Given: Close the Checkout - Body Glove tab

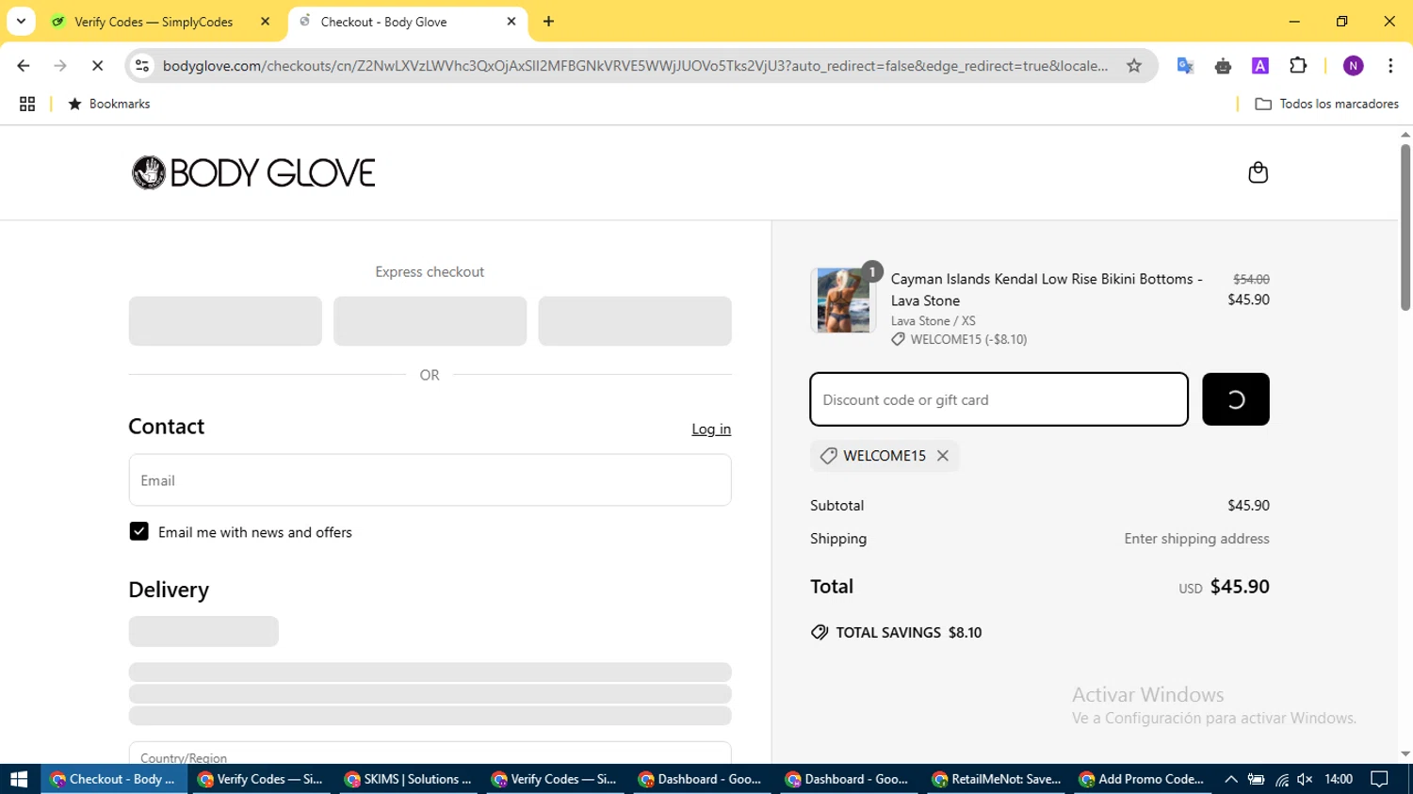Looking at the screenshot, I should [x=512, y=22].
